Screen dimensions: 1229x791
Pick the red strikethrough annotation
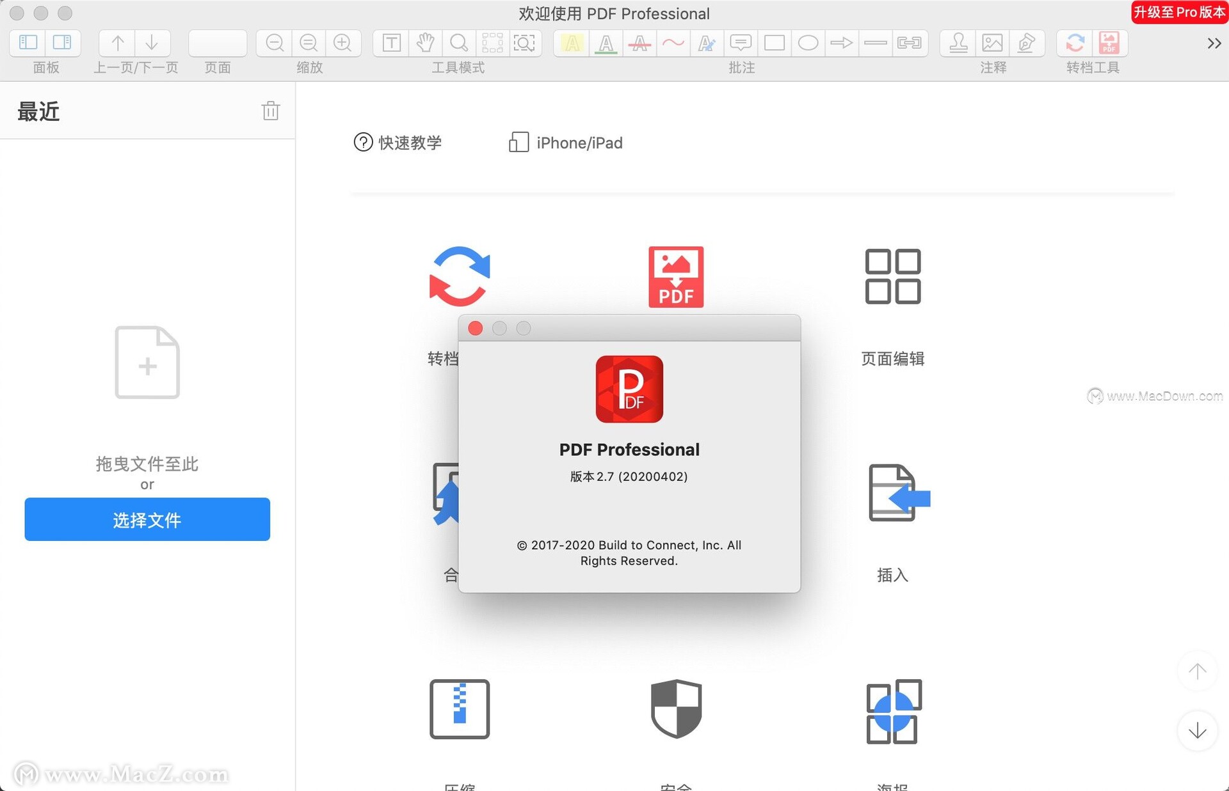point(639,43)
